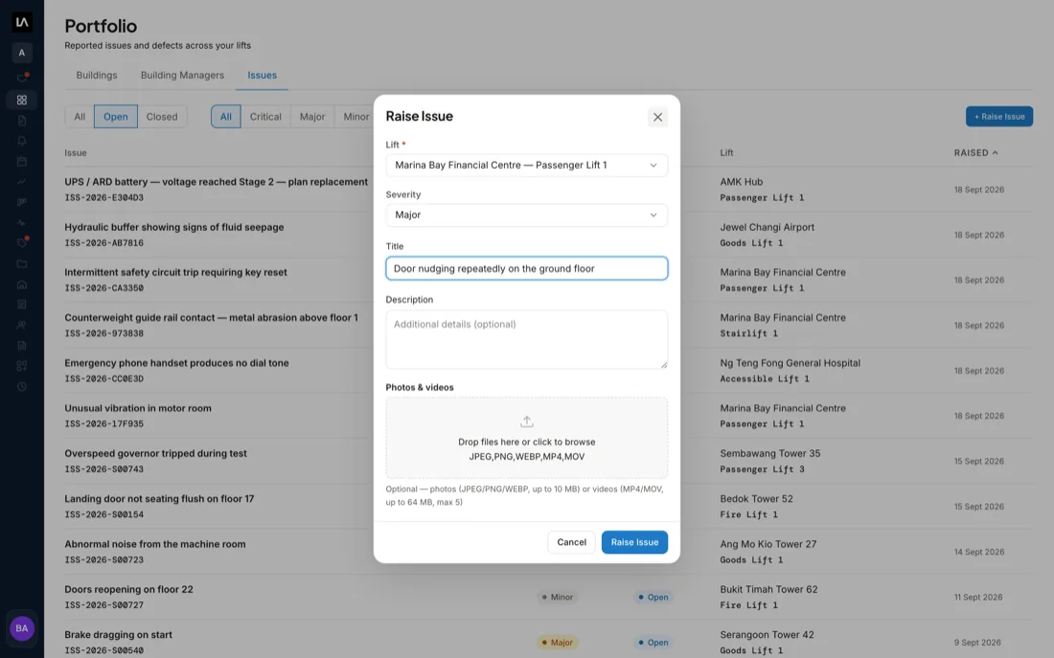This screenshot has height=658, width=1054.
Task: Select the Open status filter
Action: (x=116, y=116)
